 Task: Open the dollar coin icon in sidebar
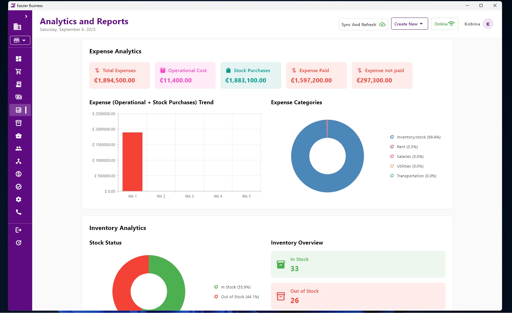coord(19,174)
